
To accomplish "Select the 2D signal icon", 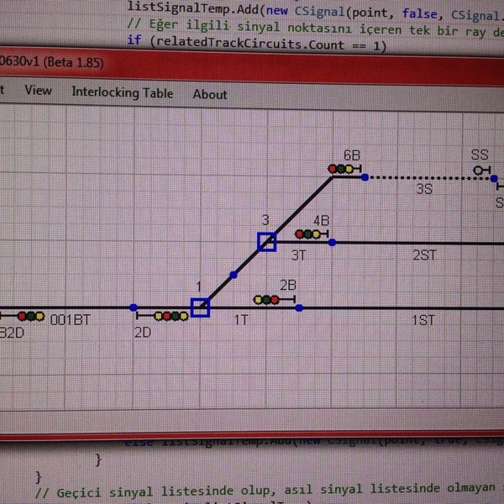I will (162, 317).
